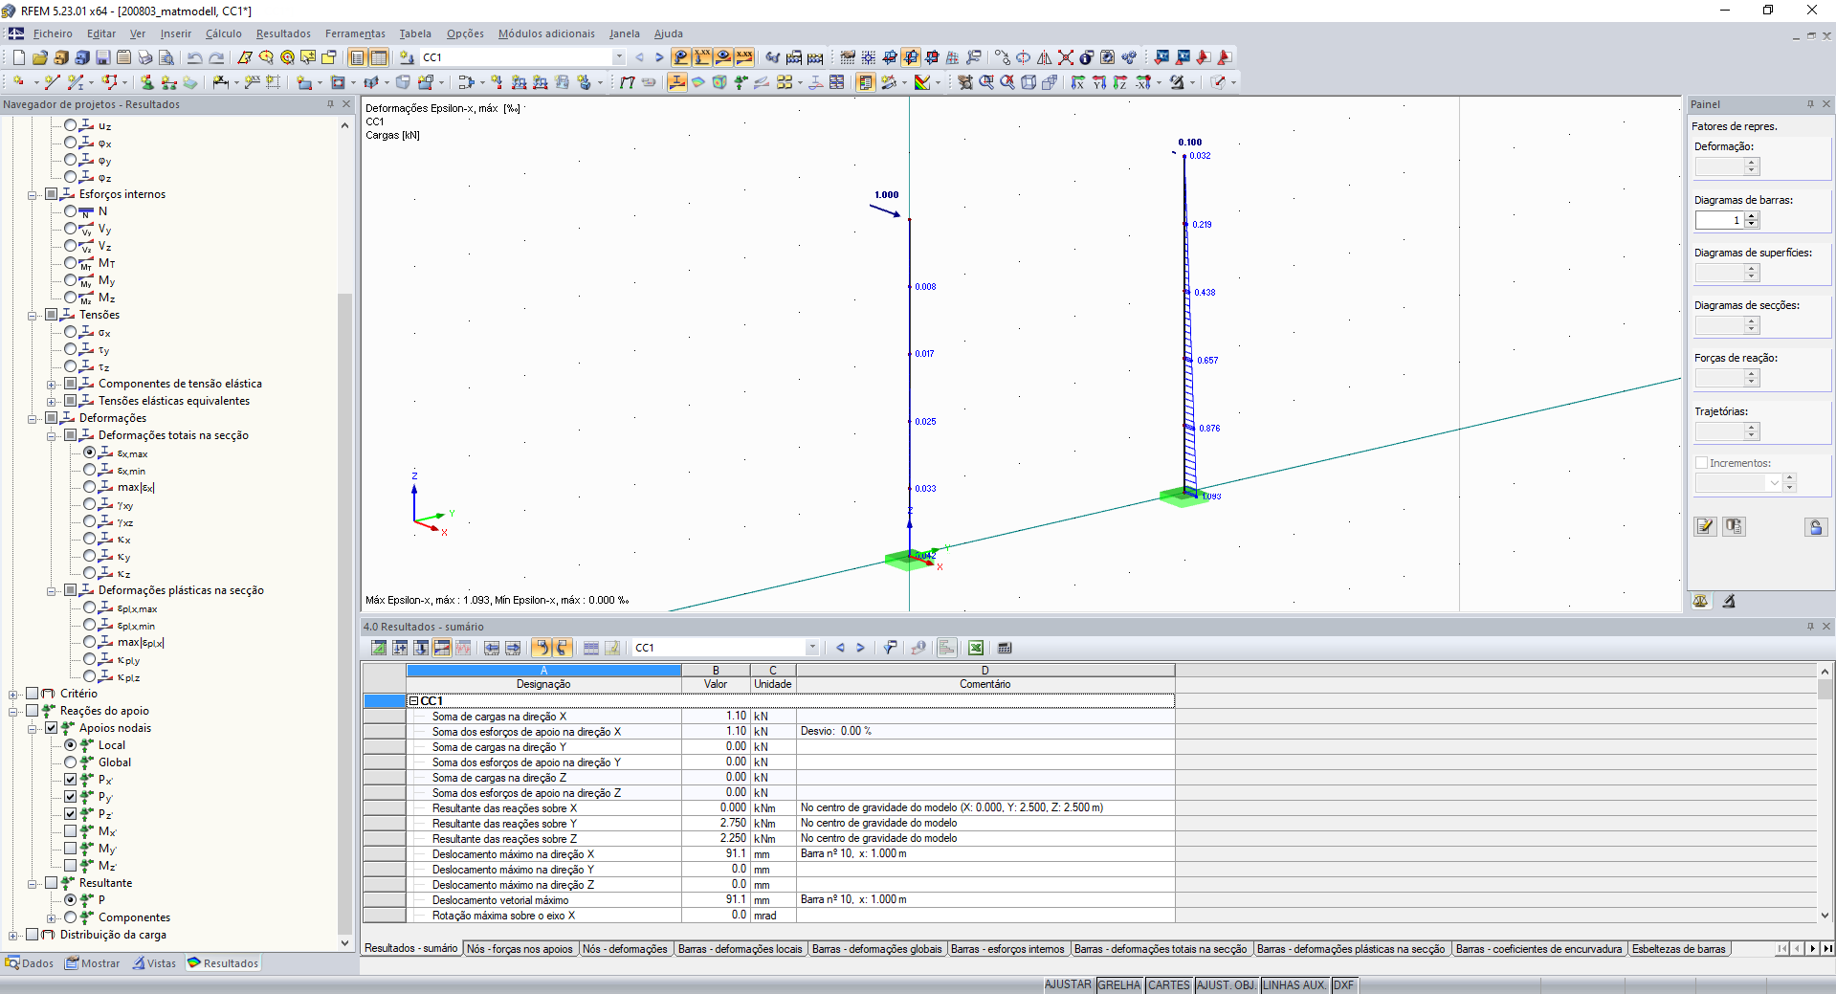The height and width of the screenshot is (994, 1836).
Task: Click the Diagramas de barras value field
Action: click(1719, 220)
